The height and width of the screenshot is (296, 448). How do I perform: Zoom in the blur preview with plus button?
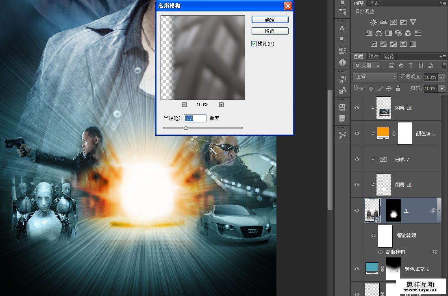pyautogui.click(x=221, y=104)
